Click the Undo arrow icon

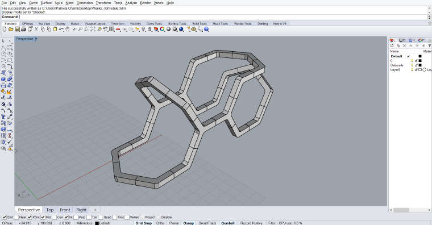click(61, 29)
